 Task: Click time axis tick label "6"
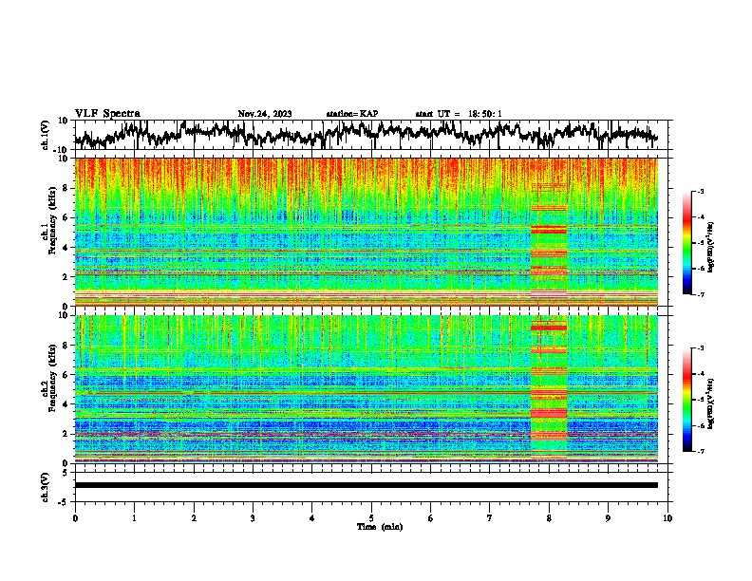[x=430, y=518]
